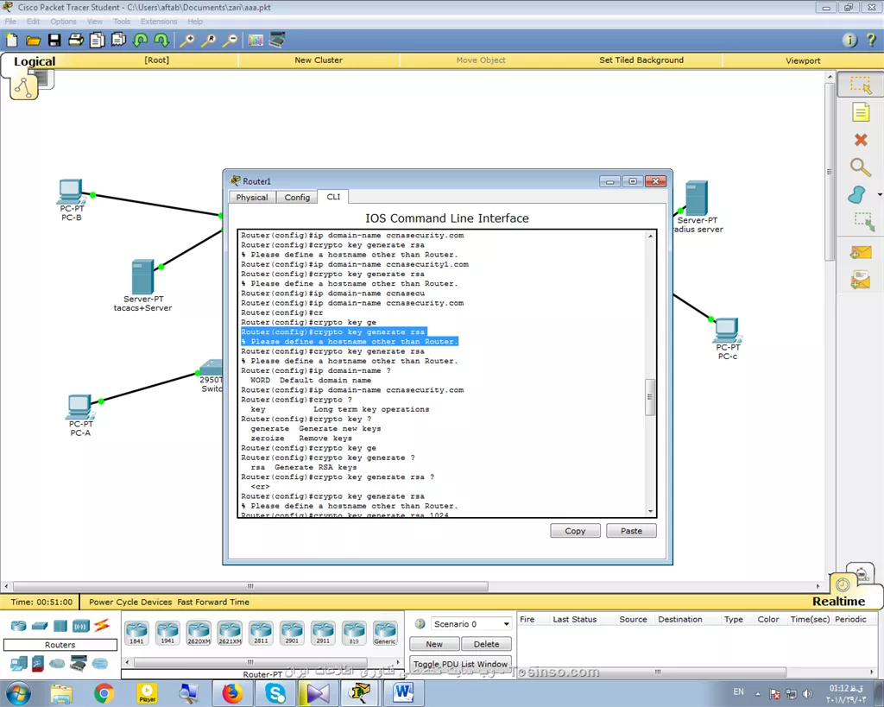Click Fast Forward Time
The height and width of the screenshot is (707, 884).
(213, 602)
